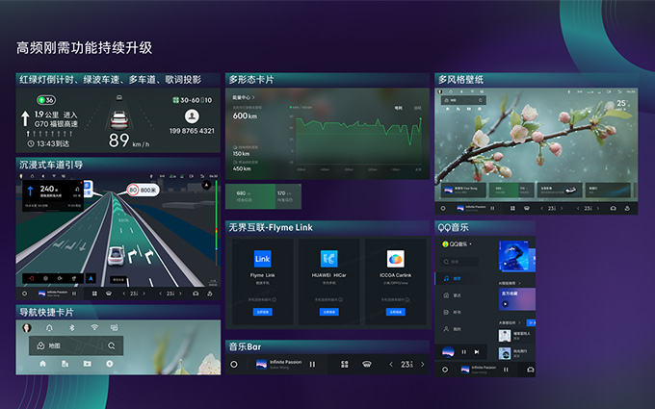Click info circle icon on ICCOA Carlink card

coord(406,299)
